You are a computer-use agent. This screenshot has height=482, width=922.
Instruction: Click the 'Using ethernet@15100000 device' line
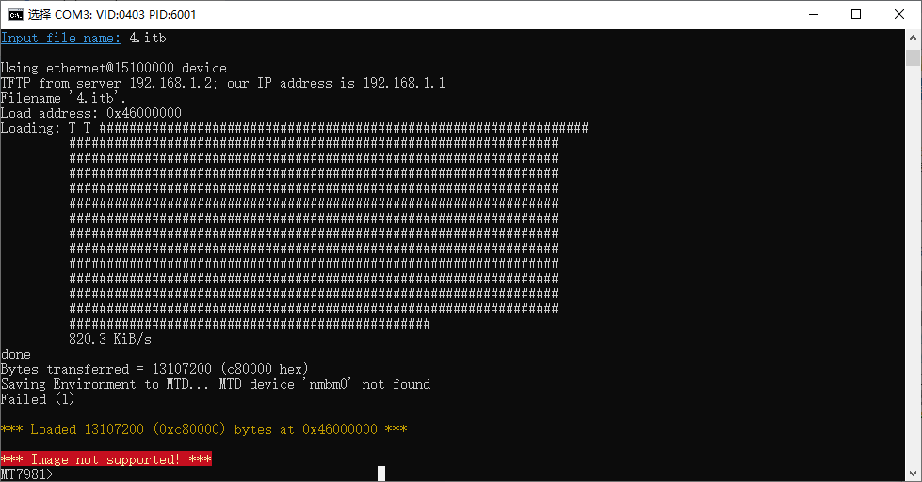(114, 68)
